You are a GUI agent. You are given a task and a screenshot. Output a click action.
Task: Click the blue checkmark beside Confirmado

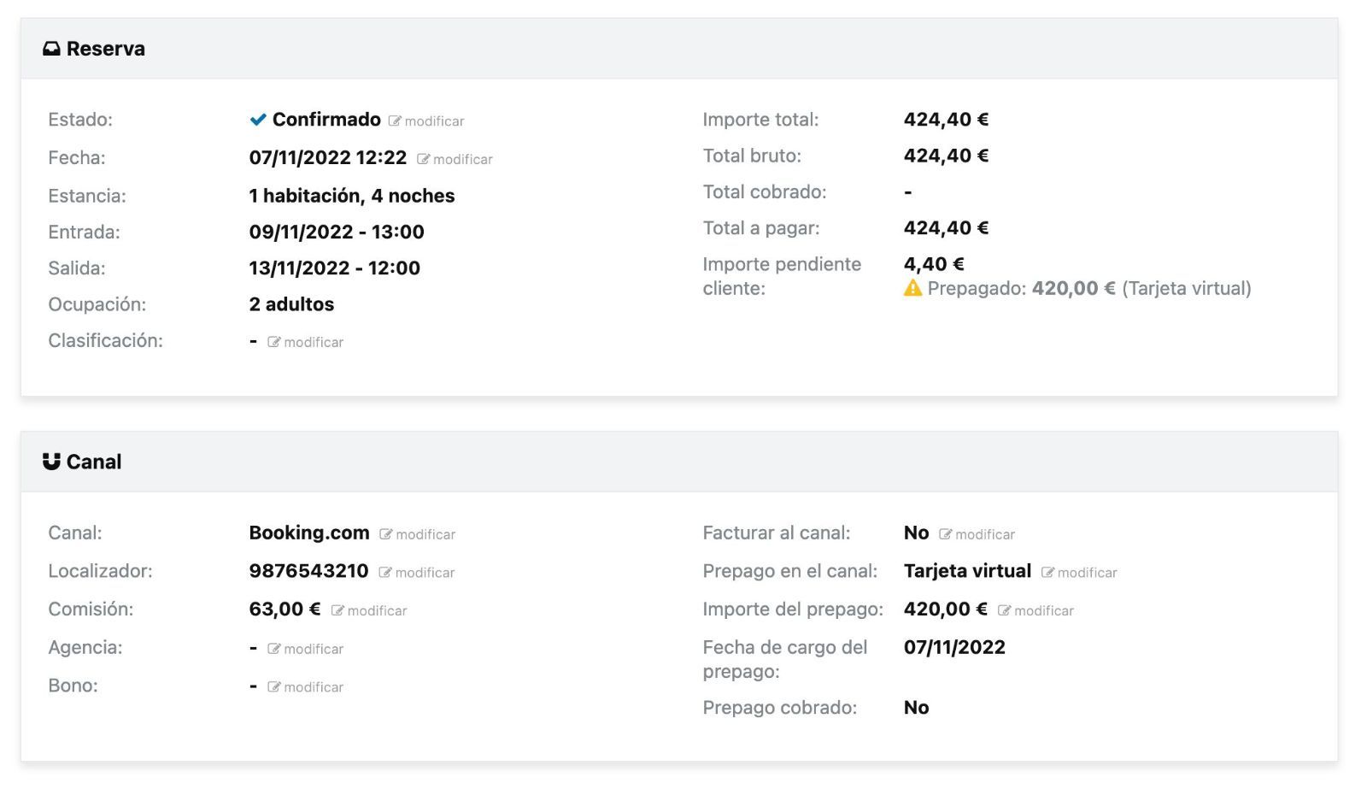tap(256, 120)
